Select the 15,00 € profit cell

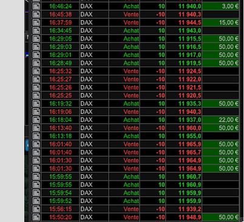[220, 22]
